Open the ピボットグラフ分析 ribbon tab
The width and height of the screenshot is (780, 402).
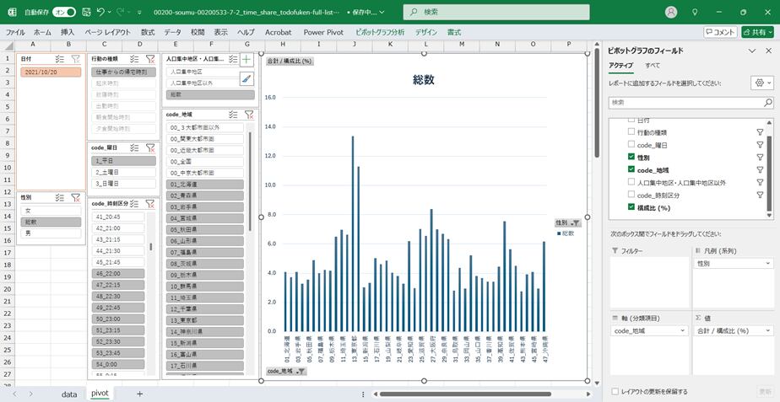click(x=380, y=32)
